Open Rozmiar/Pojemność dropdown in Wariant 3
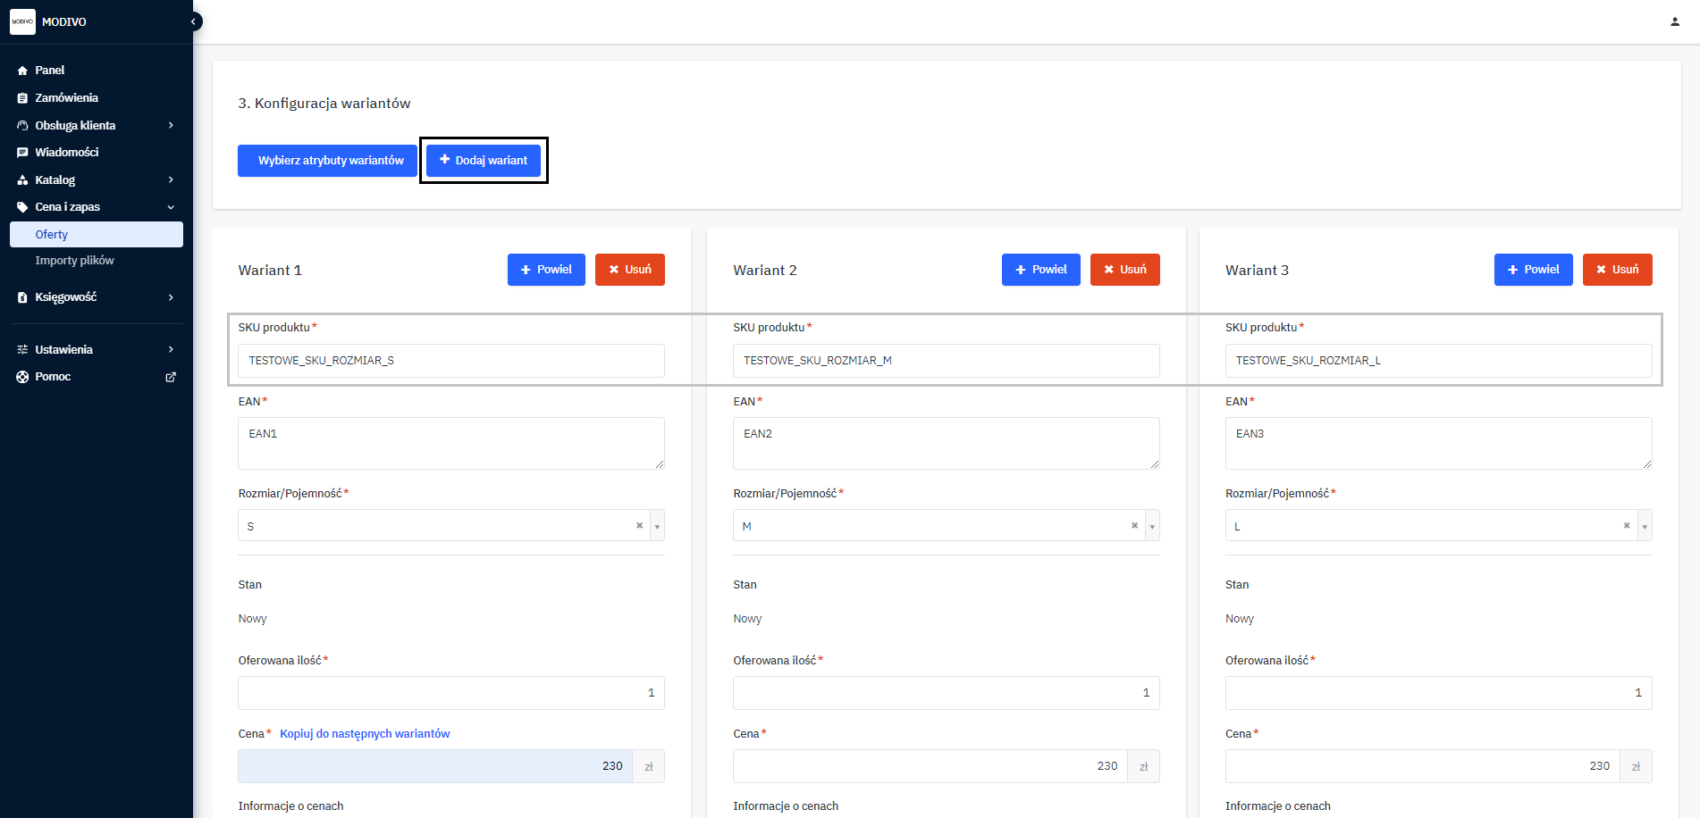Screen dimensions: 1700x818 pyautogui.click(x=1644, y=527)
